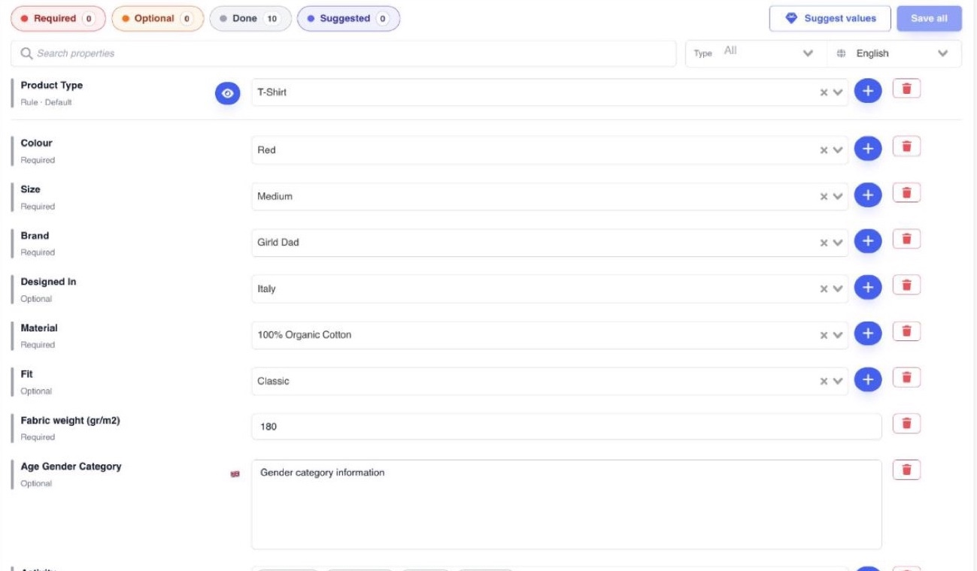Show Suggested properties
The height and width of the screenshot is (571, 977).
(x=348, y=19)
